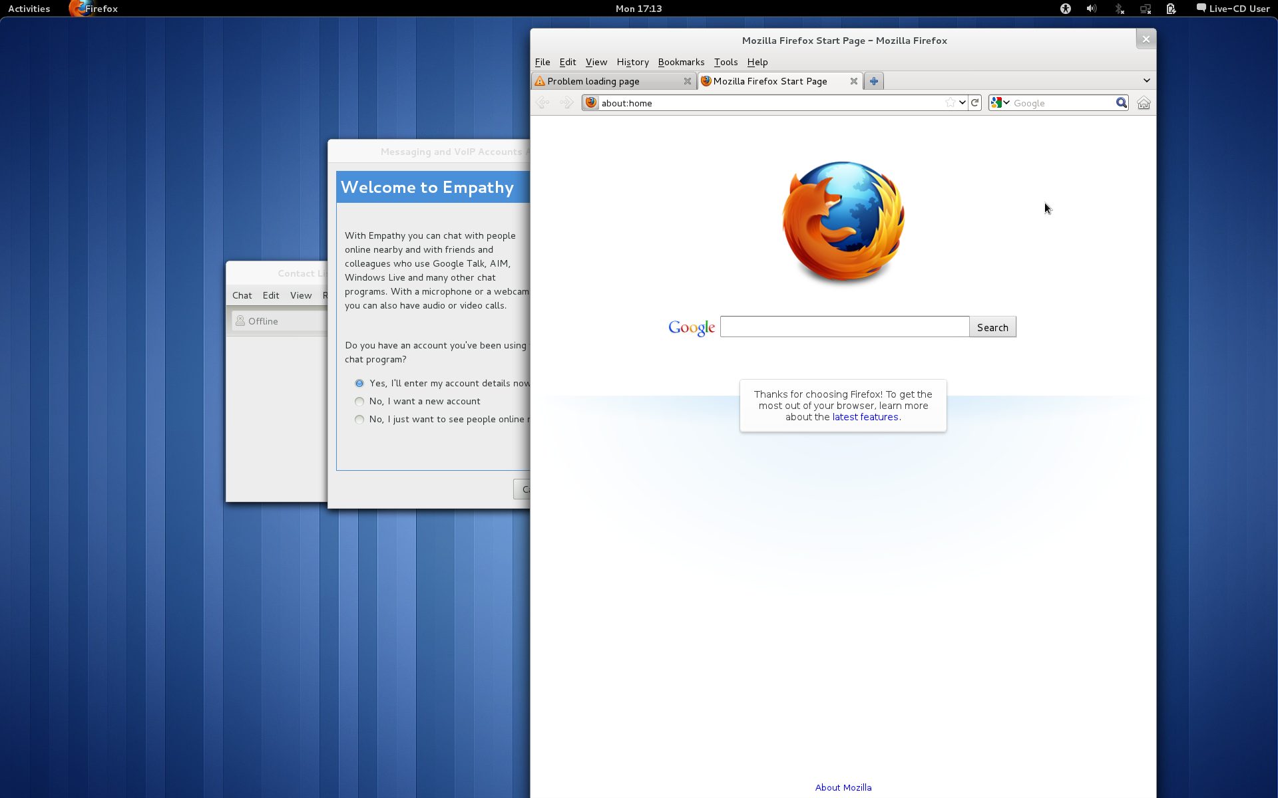1278x798 pixels.
Task: Open the Chat menu in Contact List window
Action: click(242, 295)
